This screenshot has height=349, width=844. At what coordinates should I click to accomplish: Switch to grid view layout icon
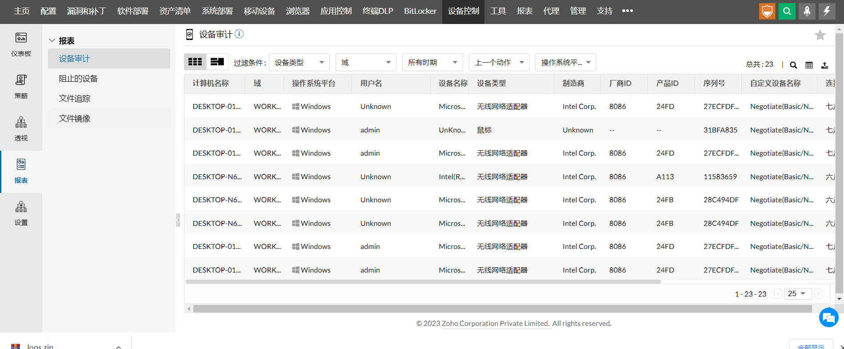[195, 62]
